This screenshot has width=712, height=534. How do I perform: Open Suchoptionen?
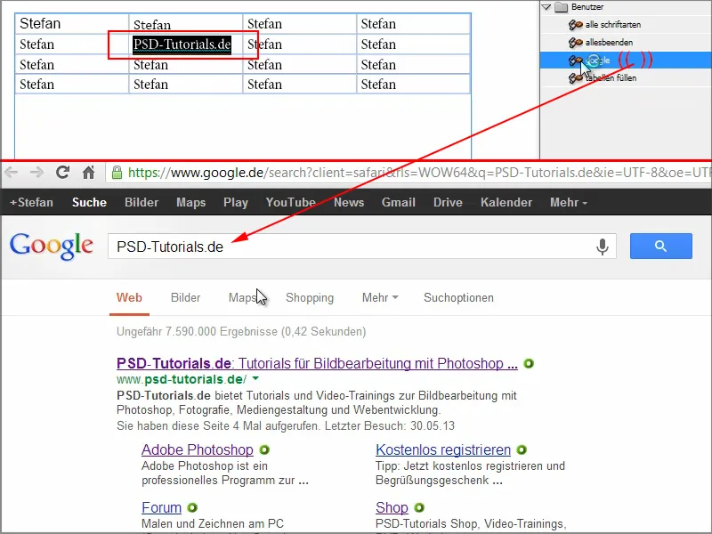pyautogui.click(x=458, y=297)
